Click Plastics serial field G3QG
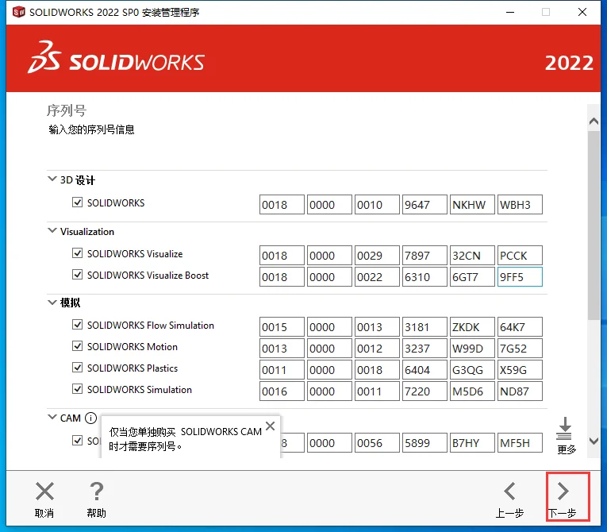The width and height of the screenshot is (607, 532). (472, 370)
